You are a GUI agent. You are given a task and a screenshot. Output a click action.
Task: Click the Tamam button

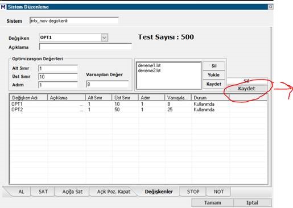click(213, 203)
